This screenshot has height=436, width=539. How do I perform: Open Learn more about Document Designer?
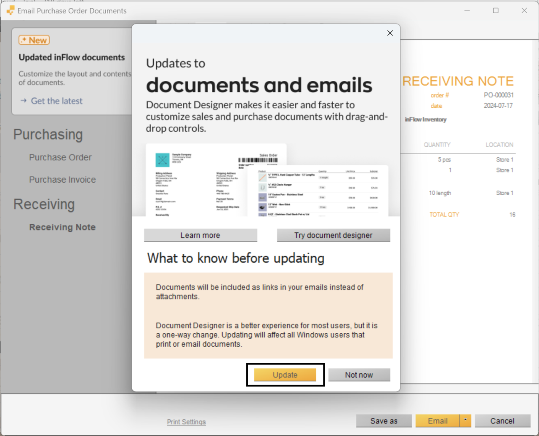[200, 235]
